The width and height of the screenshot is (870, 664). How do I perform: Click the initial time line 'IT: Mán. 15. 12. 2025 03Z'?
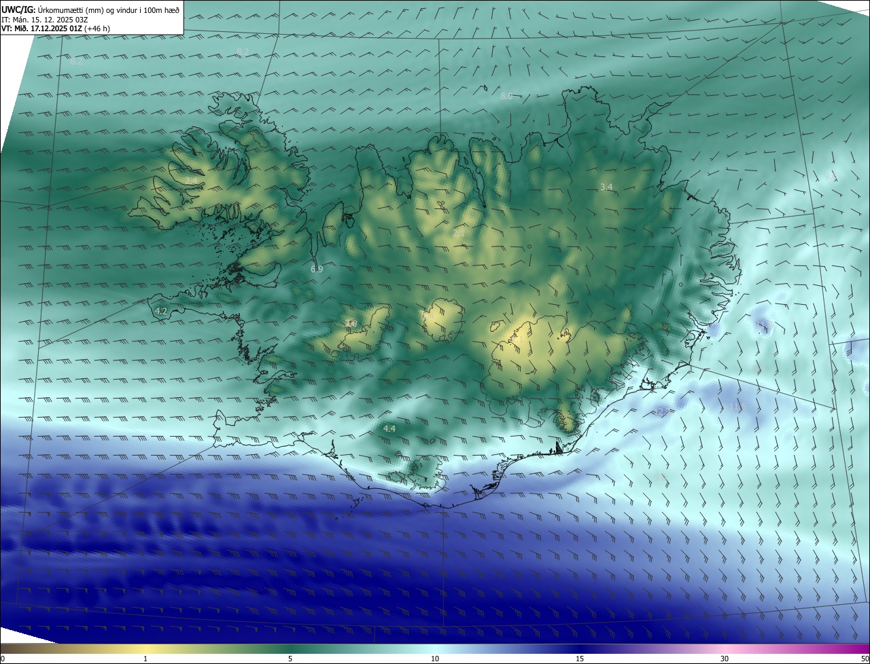(44, 19)
